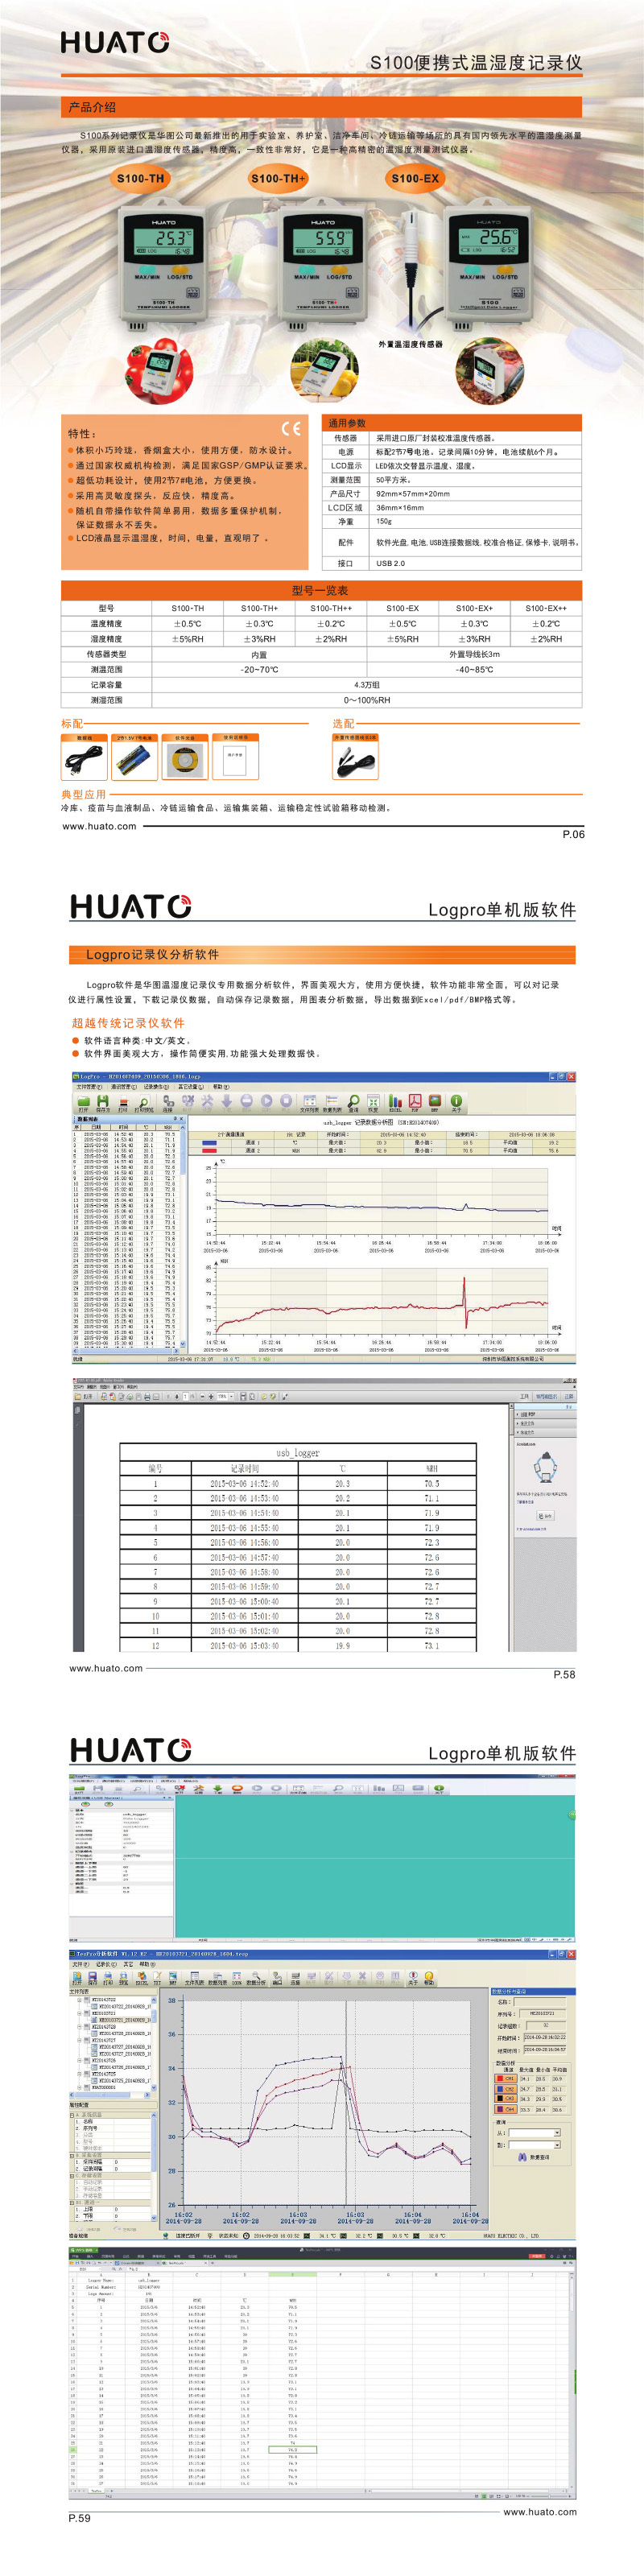Click the 恢复 restore icon in LogPro toolbar
The height and width of the screenshot is (2576, 644).
pos(373,1103)
